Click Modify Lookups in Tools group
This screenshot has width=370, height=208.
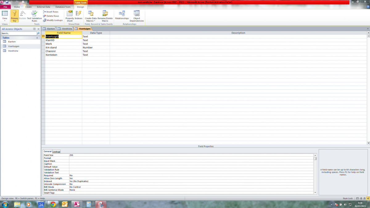[53, 20]
